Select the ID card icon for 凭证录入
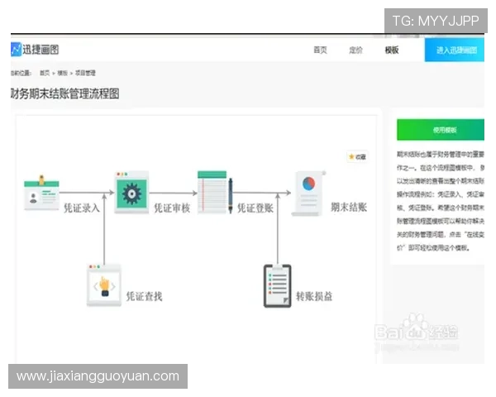 click(x=41, y=193)
